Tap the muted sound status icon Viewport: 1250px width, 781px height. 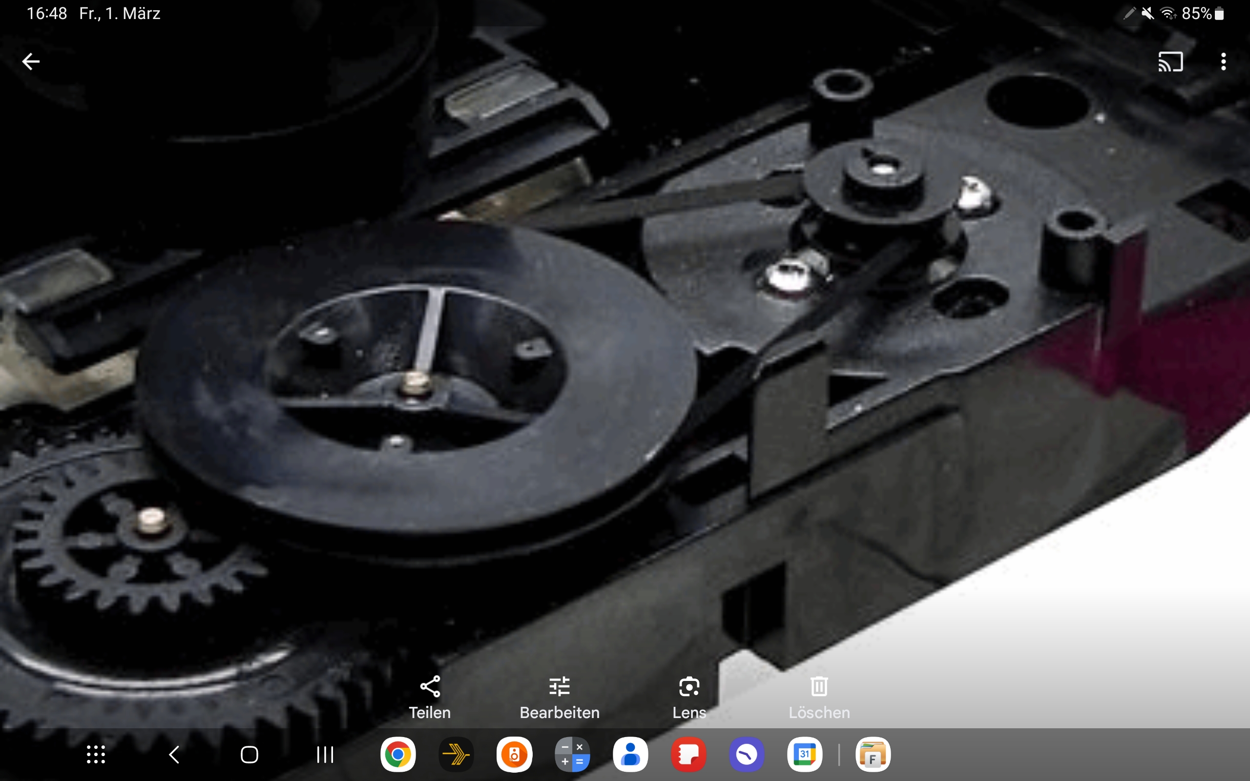(x=1148, y=14)
